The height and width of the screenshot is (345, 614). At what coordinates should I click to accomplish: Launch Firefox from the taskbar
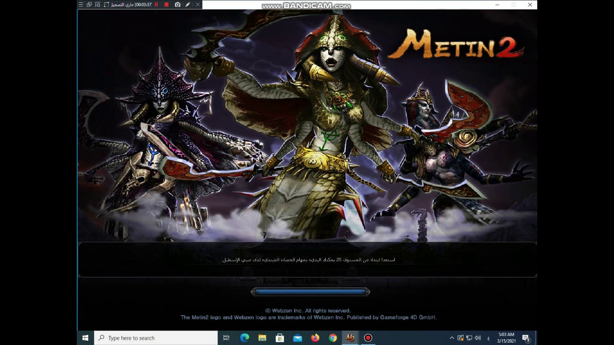(315, 338)
